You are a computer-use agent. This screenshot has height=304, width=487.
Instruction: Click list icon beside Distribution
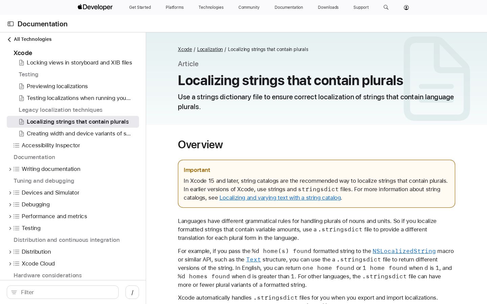coord(16,252)
